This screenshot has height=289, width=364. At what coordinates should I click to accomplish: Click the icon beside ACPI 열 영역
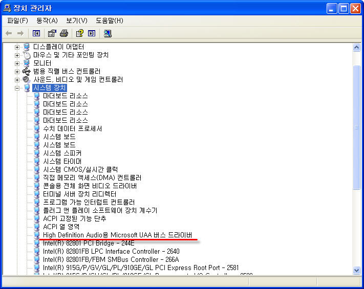pyautogui.click(x=37, y=227)
